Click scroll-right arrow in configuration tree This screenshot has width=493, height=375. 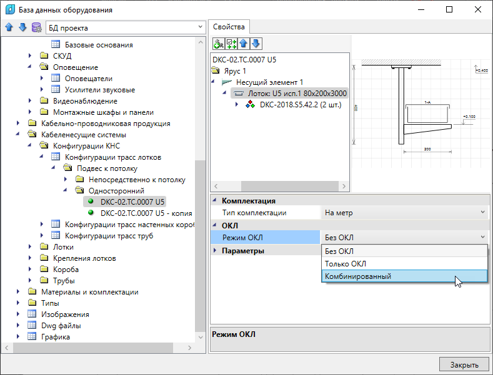344,186
